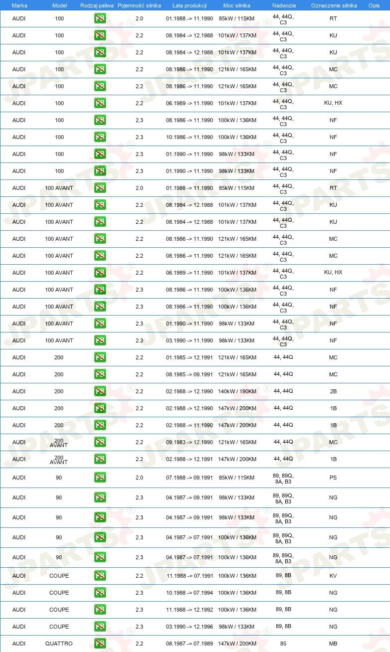Click the Rodzaj paliwa column header
The image size is (390, 652).
pos(97,5)
